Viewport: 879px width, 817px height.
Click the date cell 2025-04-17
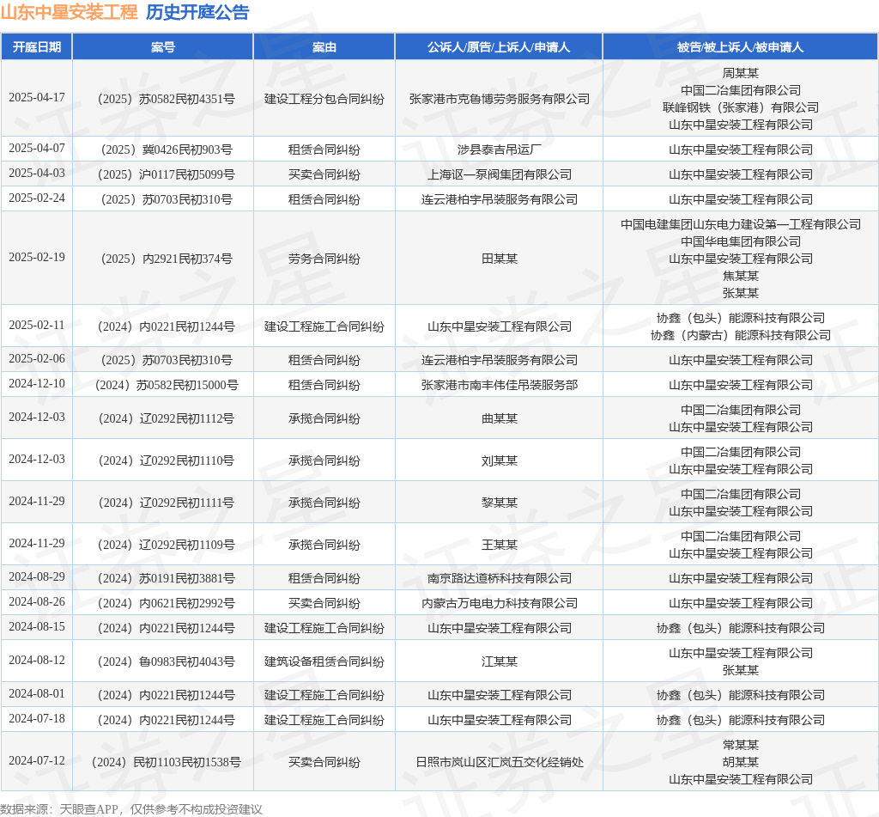tap(37, 98)
